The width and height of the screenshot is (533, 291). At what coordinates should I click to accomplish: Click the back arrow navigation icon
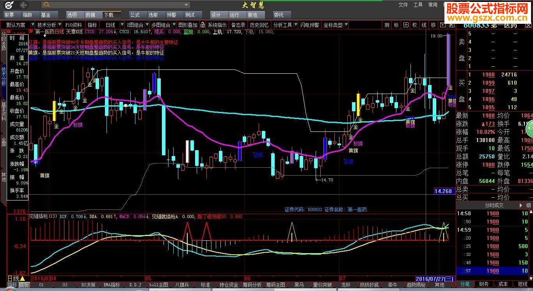(23, 5)
